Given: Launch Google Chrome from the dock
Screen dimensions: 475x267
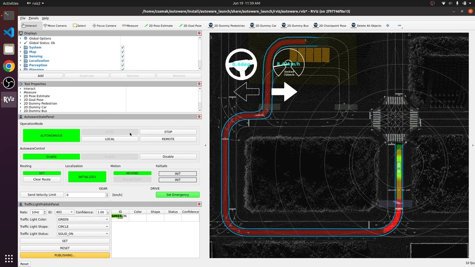Looking at the screenshot, I should coord(9,66).
